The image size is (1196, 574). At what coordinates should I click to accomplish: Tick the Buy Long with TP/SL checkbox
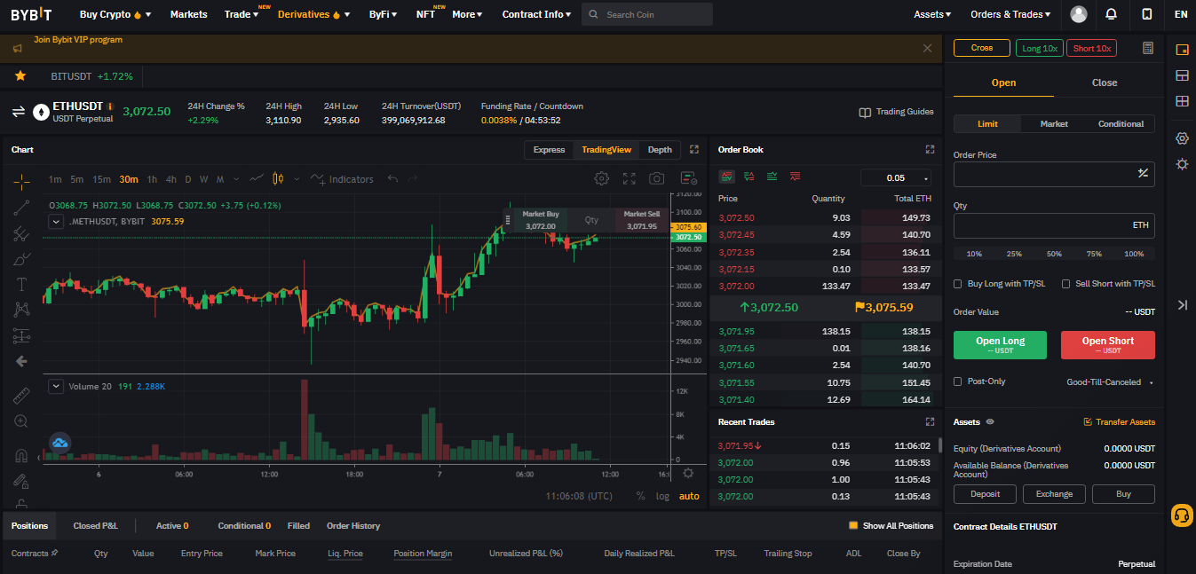click(x=958, y=284)
